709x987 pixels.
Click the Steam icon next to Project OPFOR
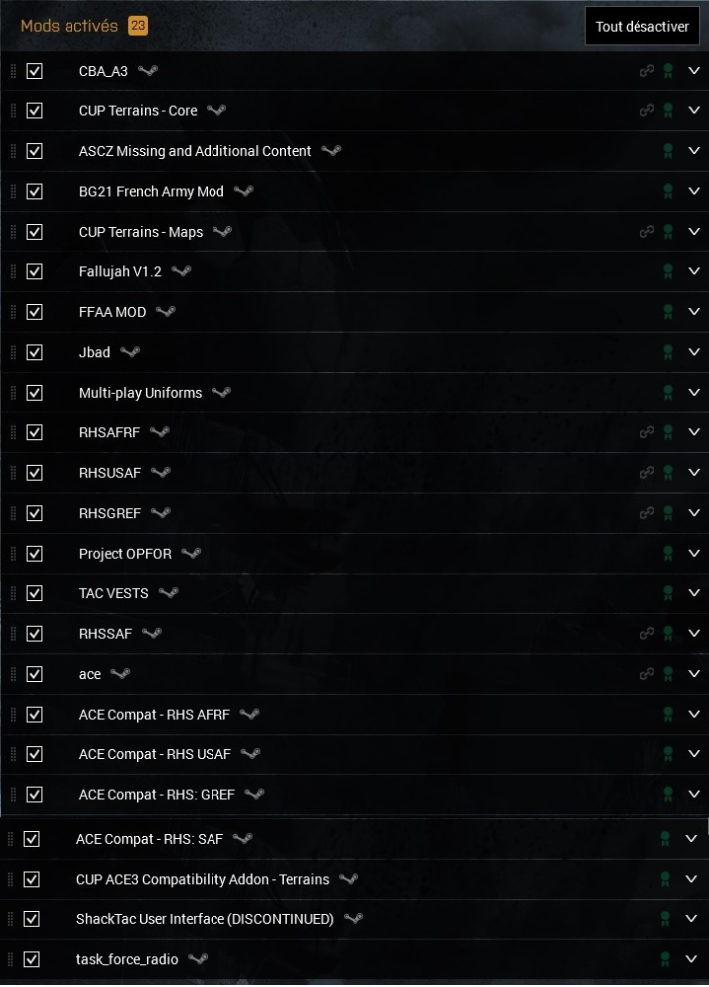(x=191, y=554)
